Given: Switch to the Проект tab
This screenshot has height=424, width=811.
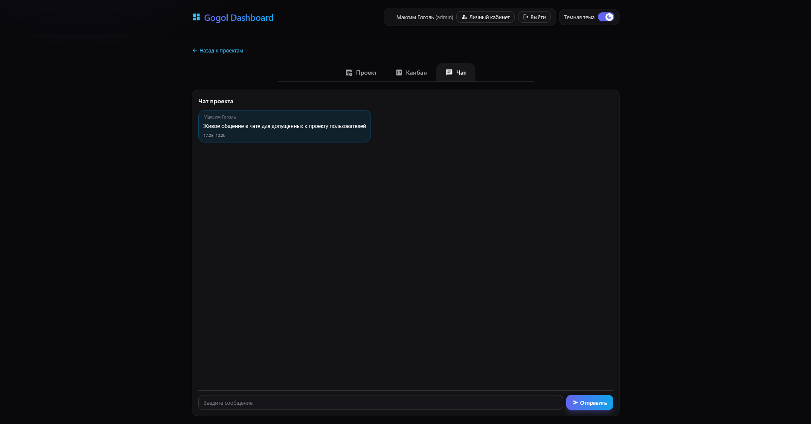Looking at the screenshot, I should click(361, 73).
